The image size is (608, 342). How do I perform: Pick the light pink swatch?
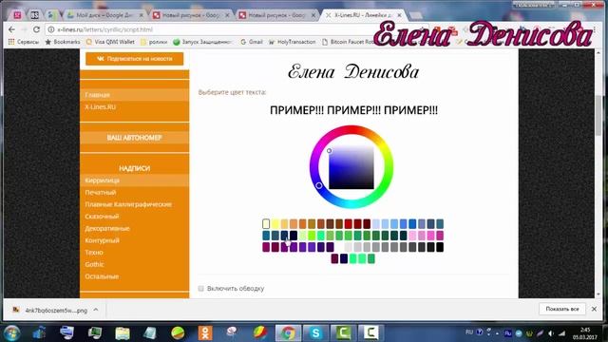pyautogui.click(x=412, y=236)
